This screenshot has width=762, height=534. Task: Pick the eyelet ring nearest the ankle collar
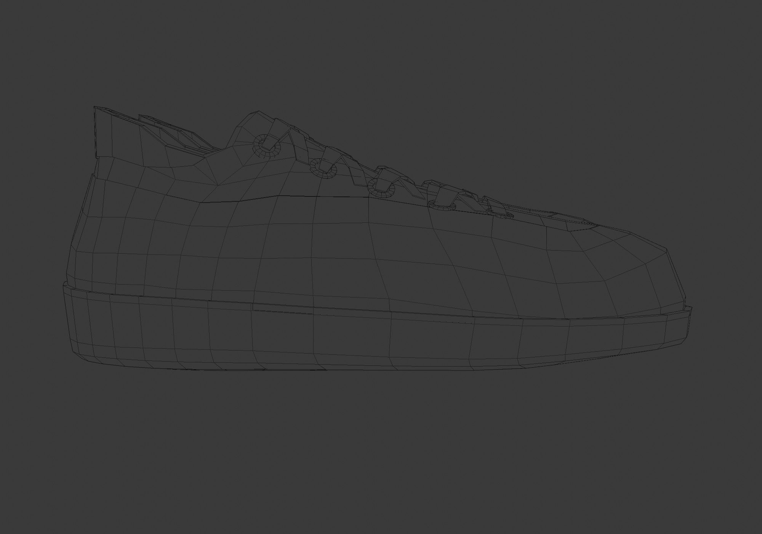pyautogui.click(x=267, y=146)
